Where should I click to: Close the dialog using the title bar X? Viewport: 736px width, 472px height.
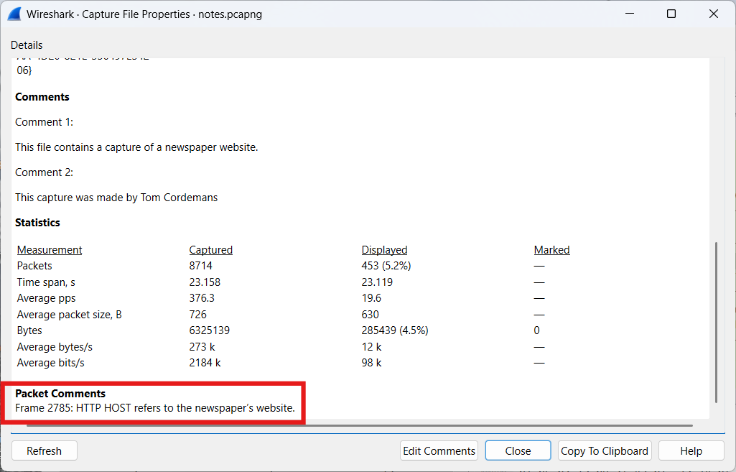tap(713, 14)
